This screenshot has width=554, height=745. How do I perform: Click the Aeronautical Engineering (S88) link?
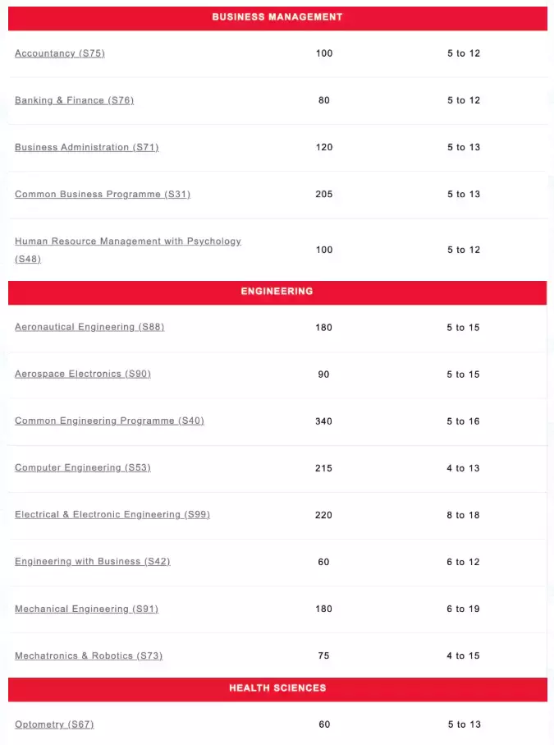coord(89,327)
